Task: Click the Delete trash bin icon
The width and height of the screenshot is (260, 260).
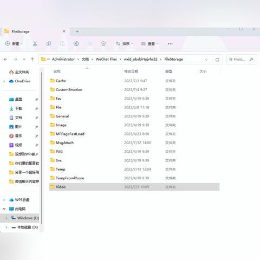Action: click(103, 44)
